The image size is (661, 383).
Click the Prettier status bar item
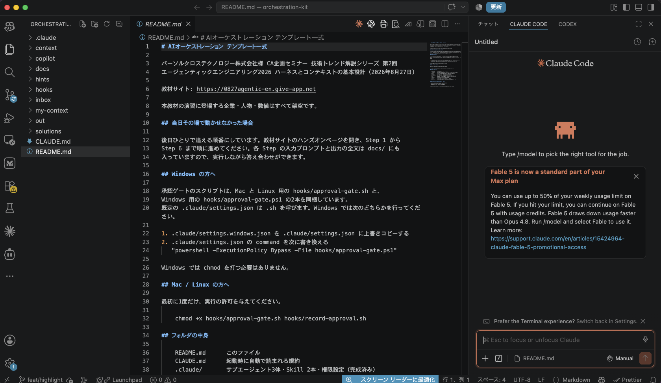point(628,379)
